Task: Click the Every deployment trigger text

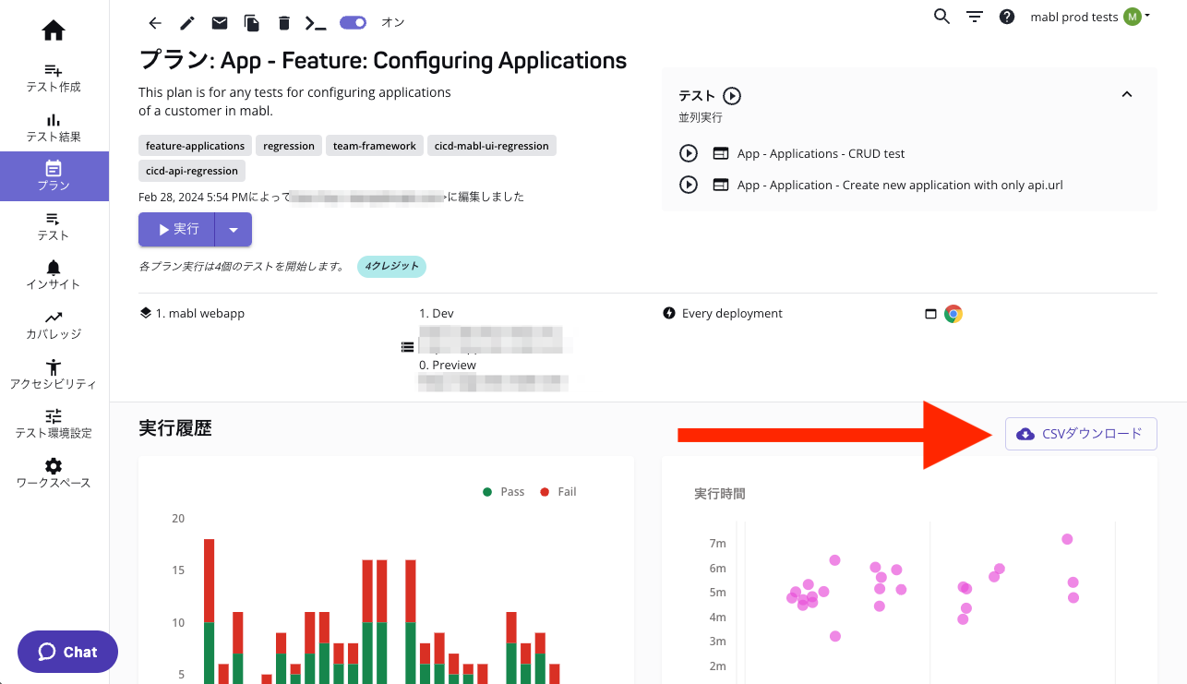Action: (732, 314)
